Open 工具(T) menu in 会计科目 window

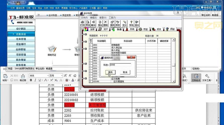tap(112, 18)
